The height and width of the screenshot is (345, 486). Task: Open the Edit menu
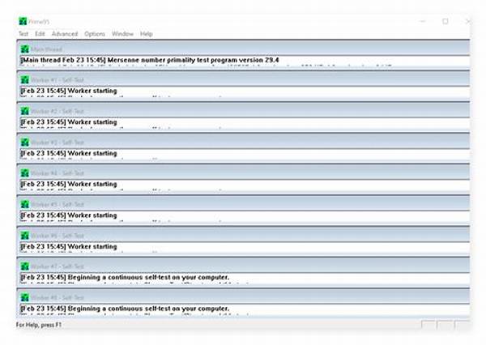pyautogui.click(x=40, y=34)
